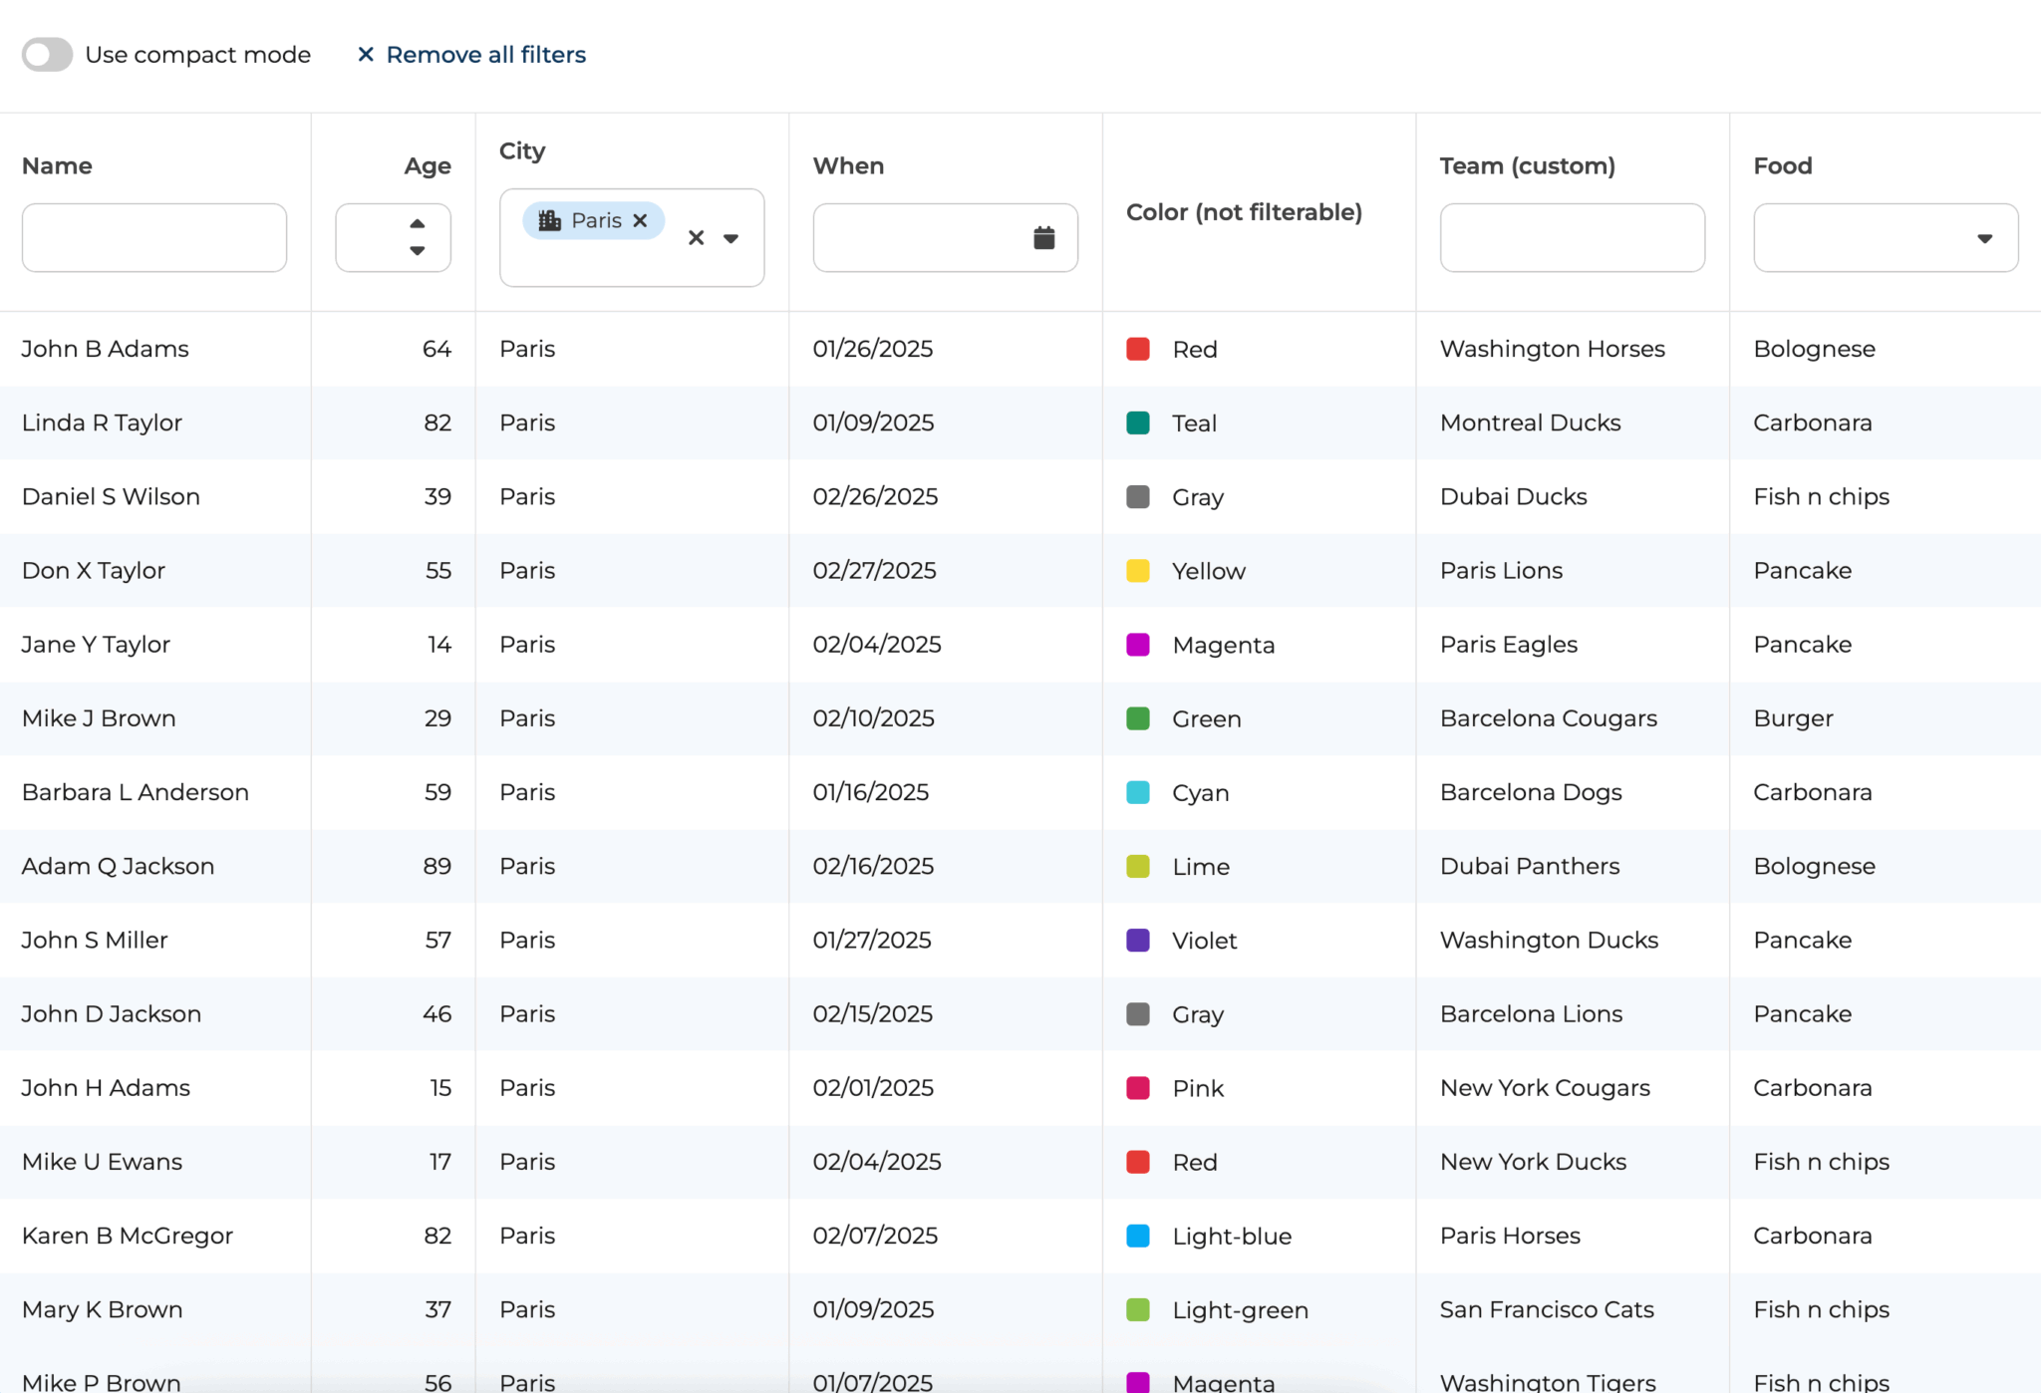Remove the Paris chip from City filter
Image resolution: width=2041 pixels, height=1393 pixels.
pyautogui.click(x=641, y=220)
